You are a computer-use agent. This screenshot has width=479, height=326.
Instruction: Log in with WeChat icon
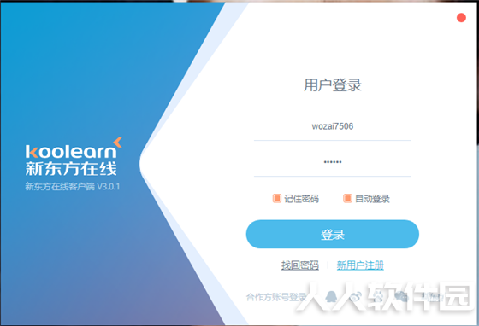401,296
